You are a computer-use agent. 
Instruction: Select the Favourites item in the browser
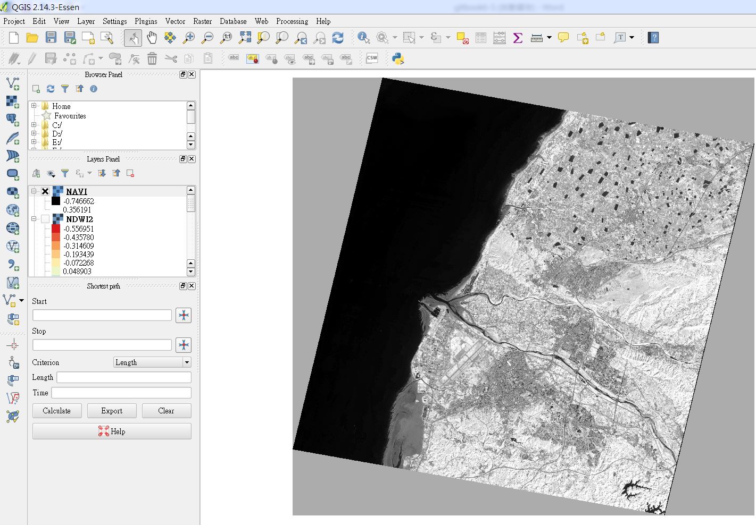point(70,115)
